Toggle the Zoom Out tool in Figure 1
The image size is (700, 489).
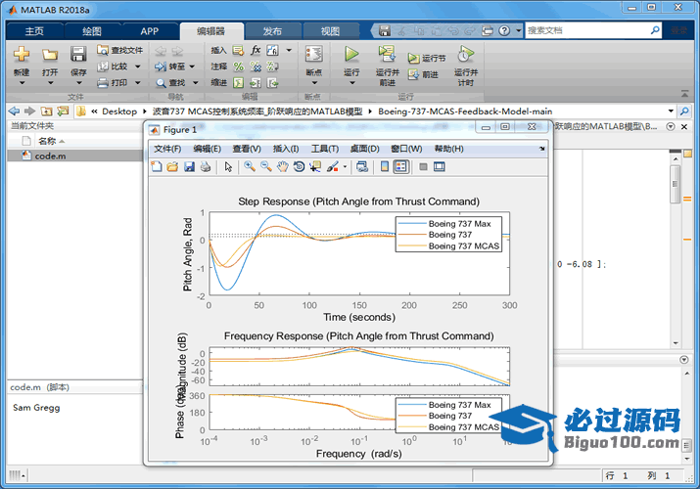266,166
